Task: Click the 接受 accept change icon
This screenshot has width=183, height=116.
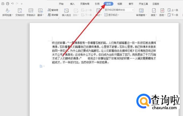Action: pyautogui.click(x=154, y=10)
